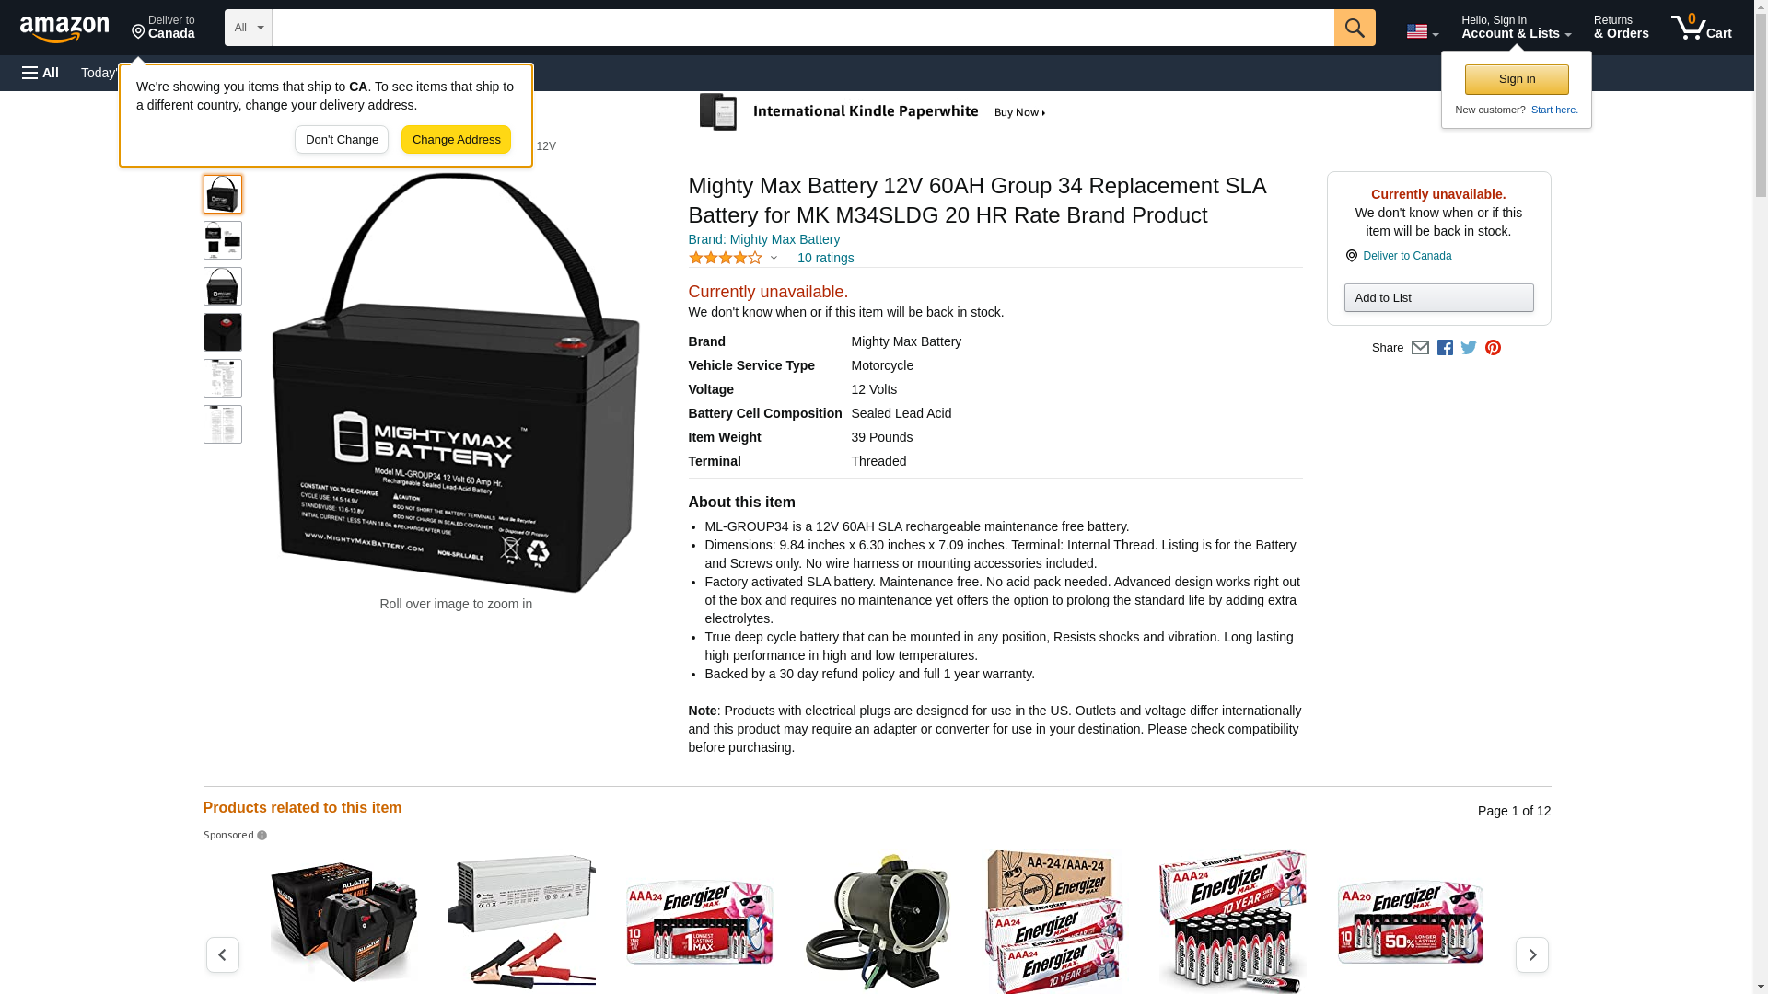Screen dimensions: 1768x994
Task: Expand the search category All dropdown
Action: click(x=248, y=28)
